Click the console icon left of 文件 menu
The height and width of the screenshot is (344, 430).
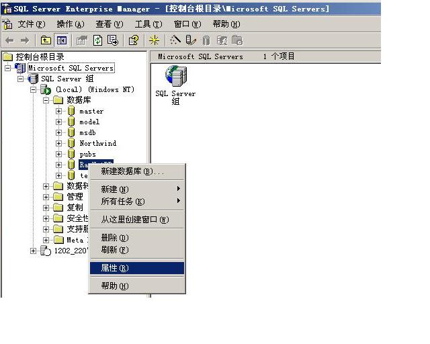coord(7,24)
